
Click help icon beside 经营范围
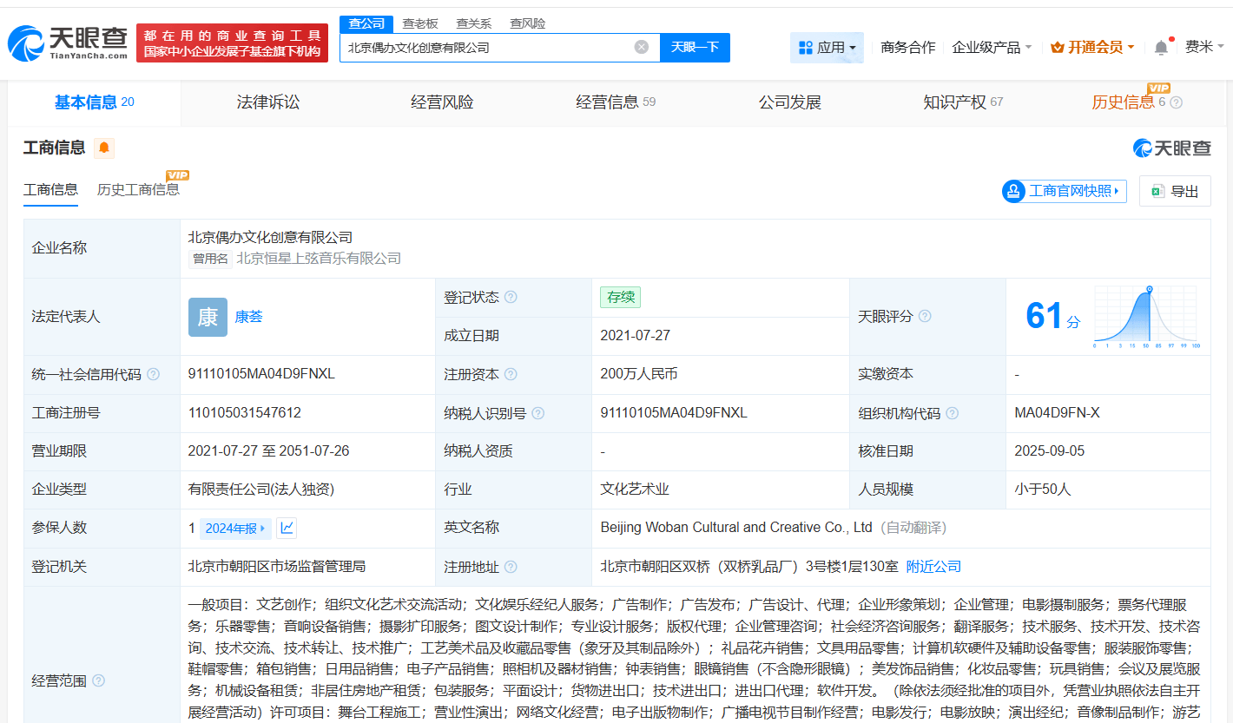[x=99, y=680]
